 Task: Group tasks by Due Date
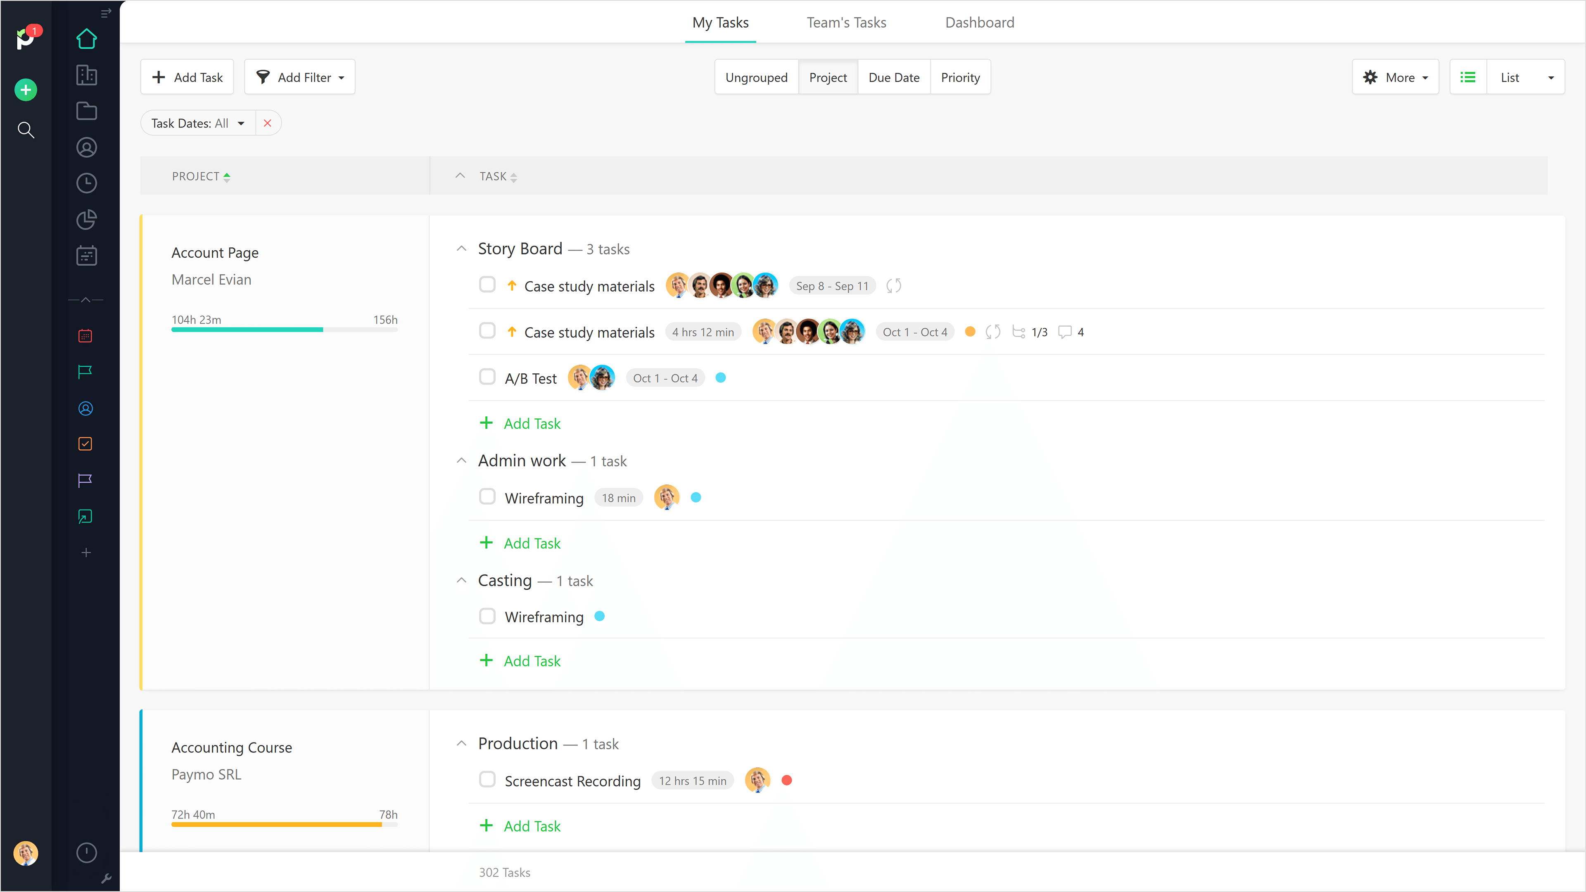pyautogui.click(x=893, y=77)
